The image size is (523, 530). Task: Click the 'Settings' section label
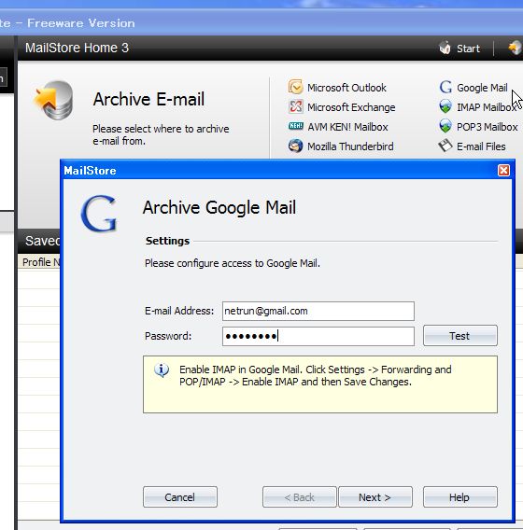[167, 241]
